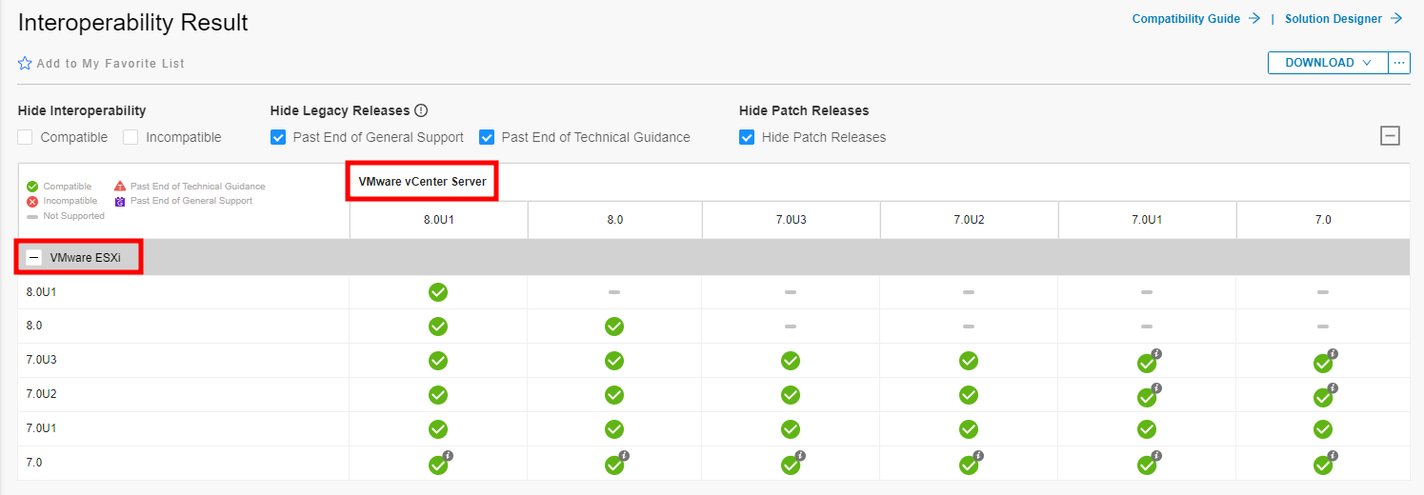This screenshot has width=1424, height=495.
Task: Click compatible icon for ESXi 8.0 and vCenter 8.0
Action: (x=614, y=327)
